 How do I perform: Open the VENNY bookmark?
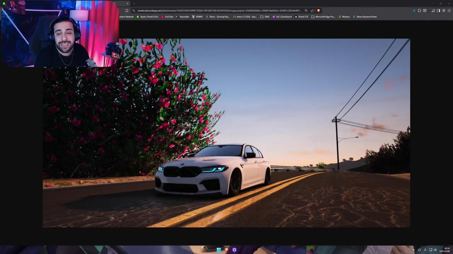pyautogui.click(x=197, y=17)
